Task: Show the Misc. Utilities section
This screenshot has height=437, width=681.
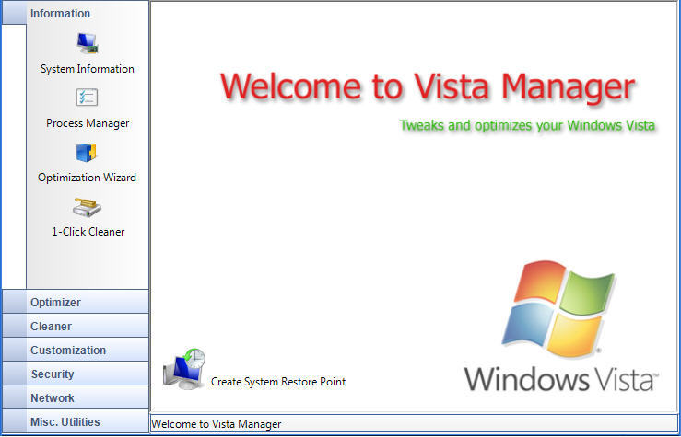Action: 76,421
